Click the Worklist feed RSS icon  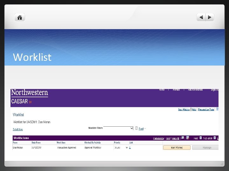tap(136, 128)
